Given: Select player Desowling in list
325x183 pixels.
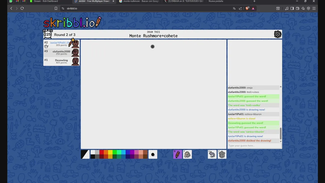Looking at the screenshot, I should pos(61,61).
